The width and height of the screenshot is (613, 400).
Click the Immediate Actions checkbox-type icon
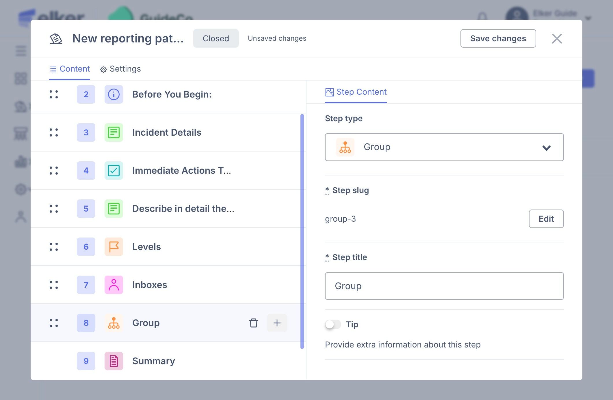coord(114,171)
